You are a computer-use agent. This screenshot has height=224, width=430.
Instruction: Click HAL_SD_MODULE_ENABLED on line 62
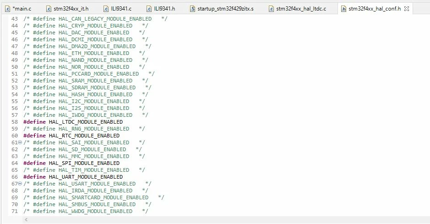click(x=92, y=149)
